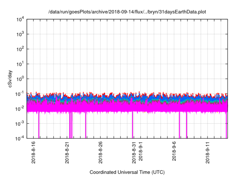
Task: Click the 10^2 y-axis tick label
Action: [x=20, y=49]
